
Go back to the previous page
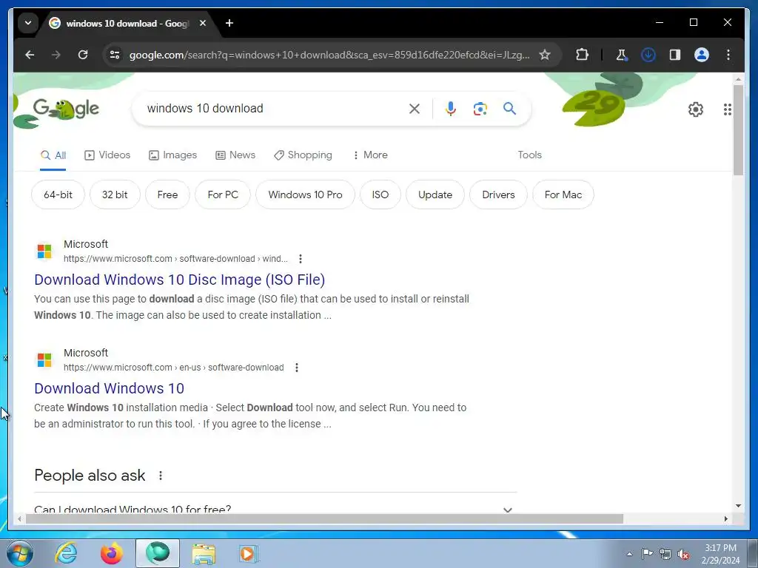[x=30, y=55]
